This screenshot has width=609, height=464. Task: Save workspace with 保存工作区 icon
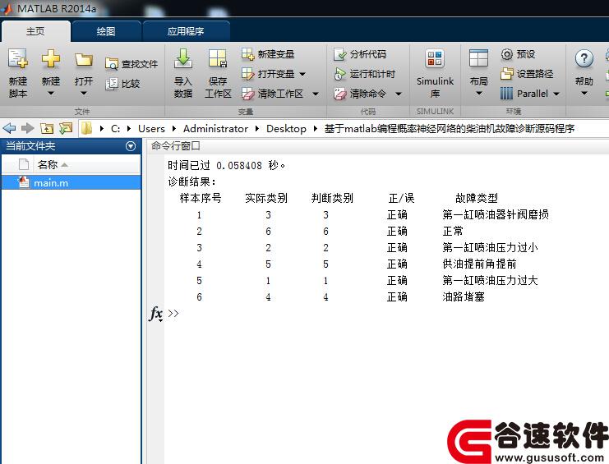(x=218, y=58)
